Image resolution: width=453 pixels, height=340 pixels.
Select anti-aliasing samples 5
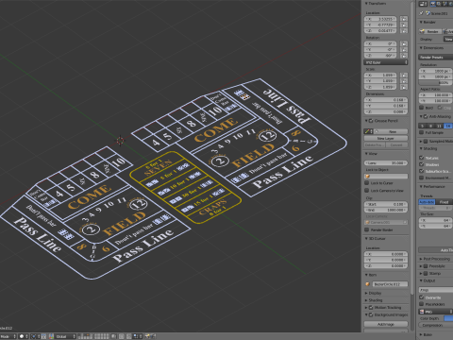click(x=423, y=126)
